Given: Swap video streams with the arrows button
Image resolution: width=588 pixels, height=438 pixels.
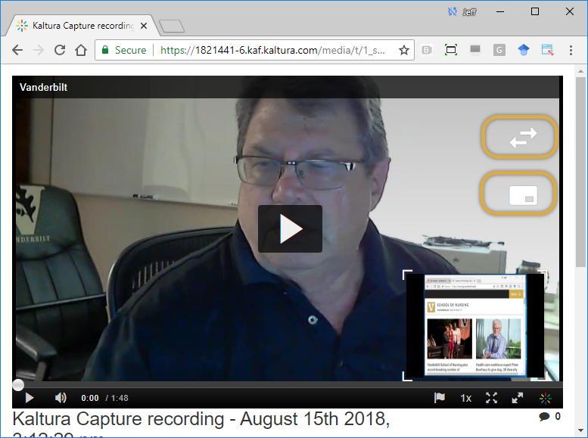Looking at the screenshot, I should coord(520,137).
